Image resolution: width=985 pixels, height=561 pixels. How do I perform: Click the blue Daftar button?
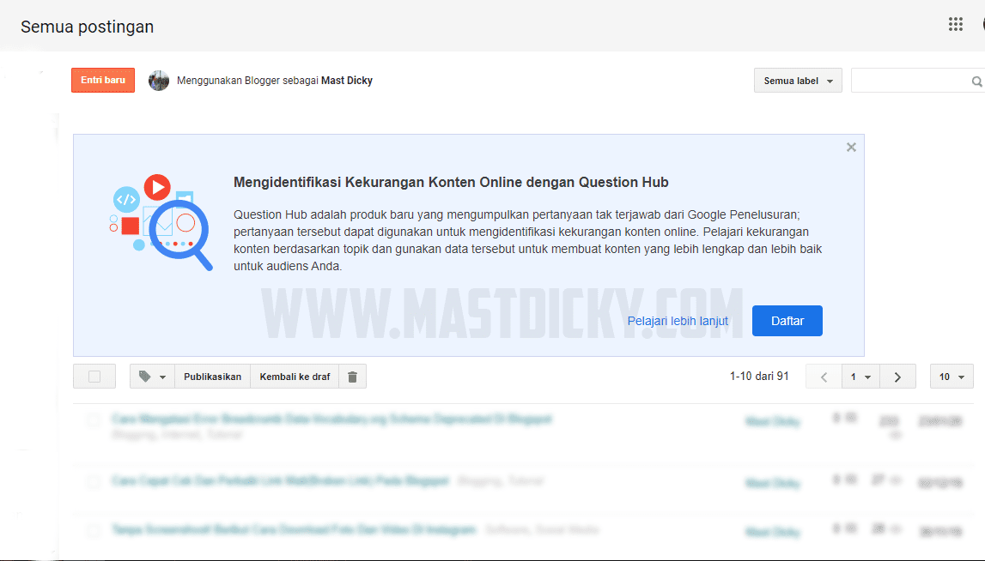(x=787, y=321)
